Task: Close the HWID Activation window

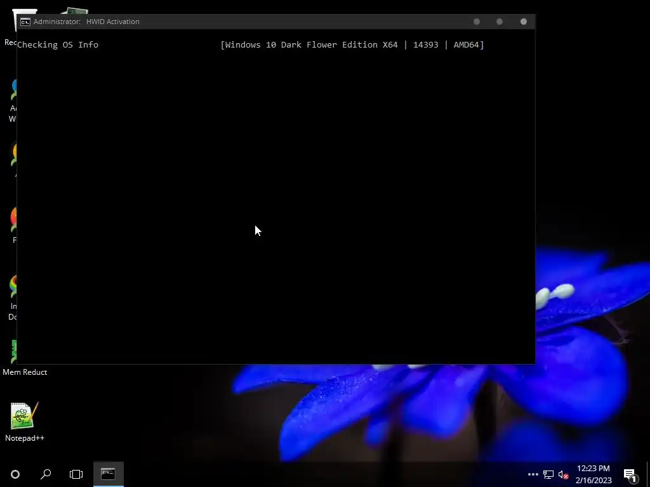Action: 524,22
